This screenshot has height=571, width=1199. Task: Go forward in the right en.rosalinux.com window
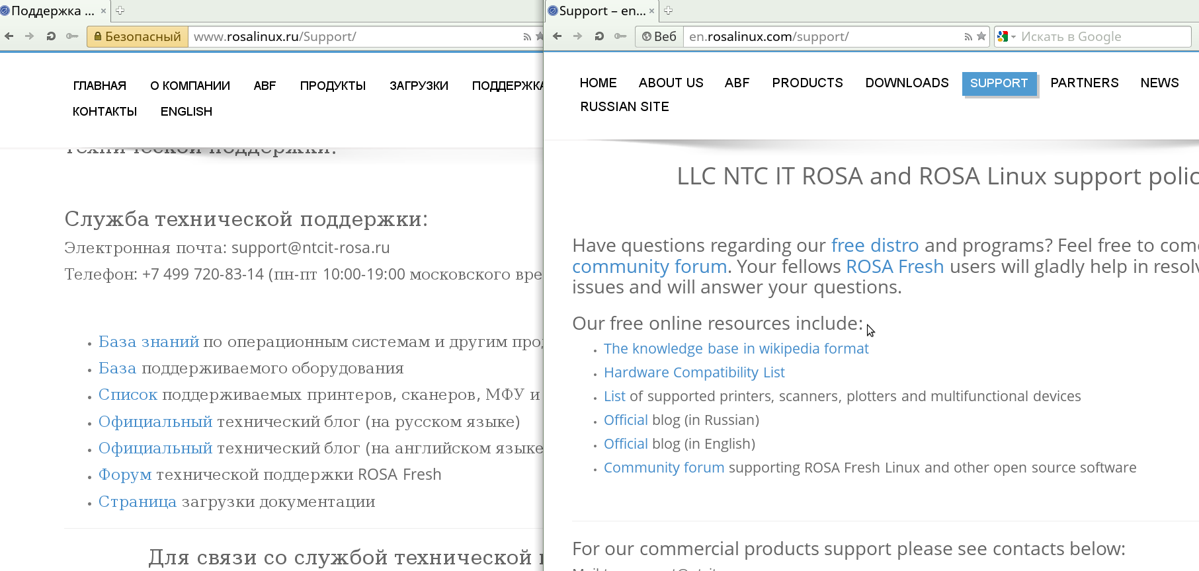[x=578, y=36]
